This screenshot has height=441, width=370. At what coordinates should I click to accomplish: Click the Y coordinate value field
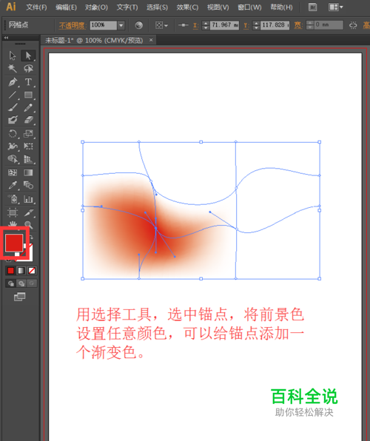tap(275, 25)
